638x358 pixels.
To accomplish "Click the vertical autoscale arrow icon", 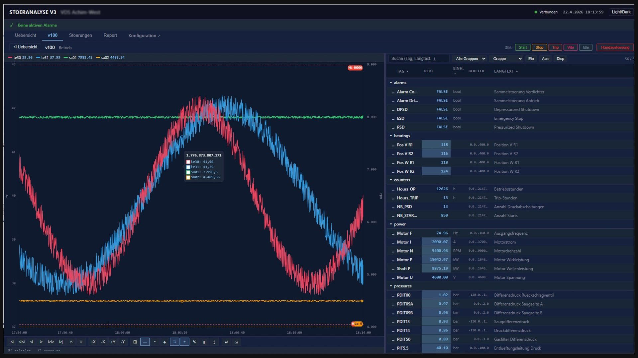I will [214, 342].
